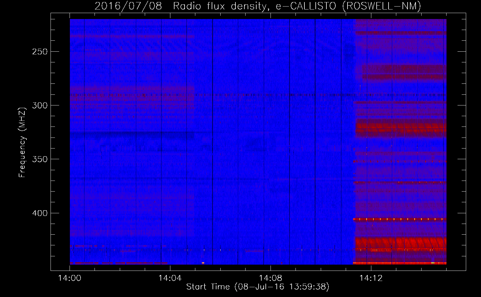This screenshot has width=481, height=297.
Task: Click the '14:12' time tick label
Action: [x=371, y=278]
